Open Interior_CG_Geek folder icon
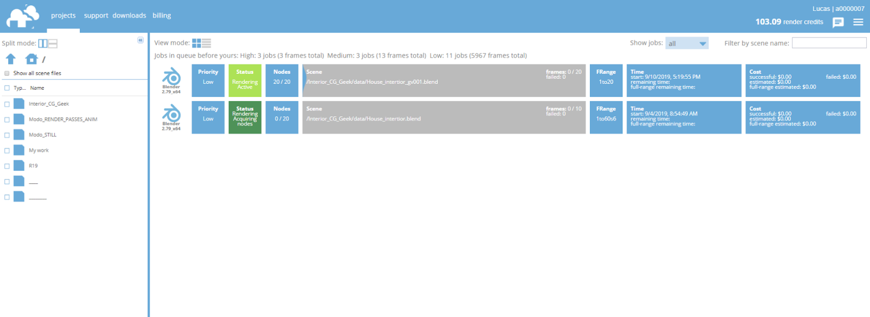This screenshot has width=870, height=317. (x=19, y=103)
